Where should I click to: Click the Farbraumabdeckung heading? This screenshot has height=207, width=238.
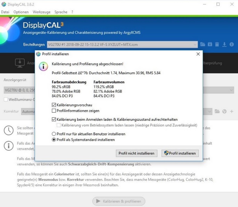69,82
